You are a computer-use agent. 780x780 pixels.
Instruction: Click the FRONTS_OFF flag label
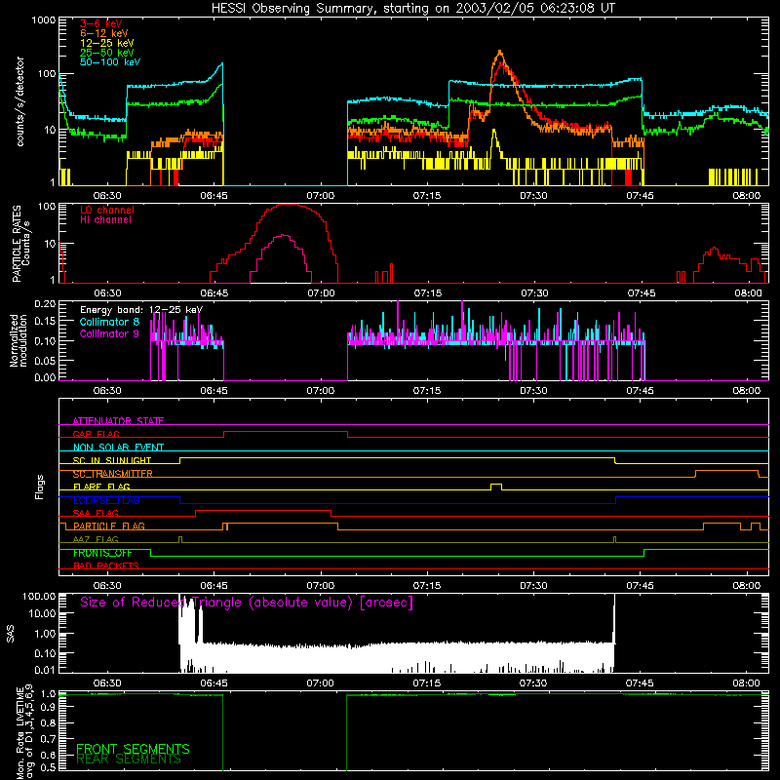tap(102, 553)
